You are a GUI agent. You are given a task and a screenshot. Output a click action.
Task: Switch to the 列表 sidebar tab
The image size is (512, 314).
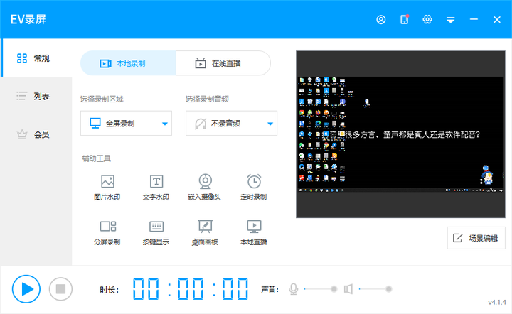(x=36, y=96)
